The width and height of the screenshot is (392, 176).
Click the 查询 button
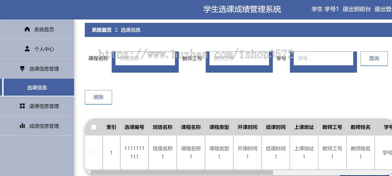coord(374,59)
